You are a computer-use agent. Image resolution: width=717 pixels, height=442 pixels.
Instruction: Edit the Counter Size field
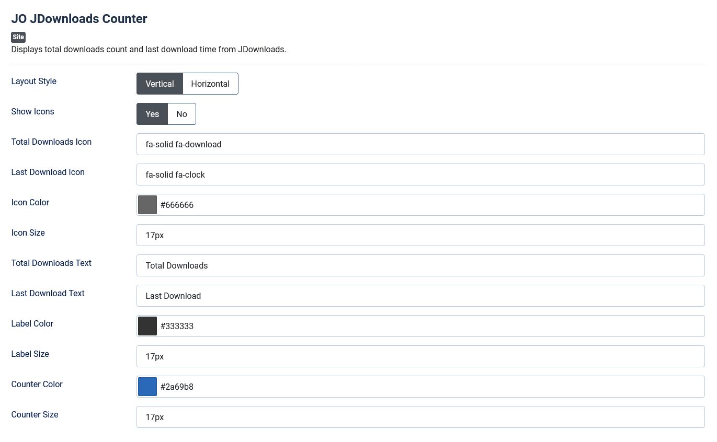click(x=420, y=417)
